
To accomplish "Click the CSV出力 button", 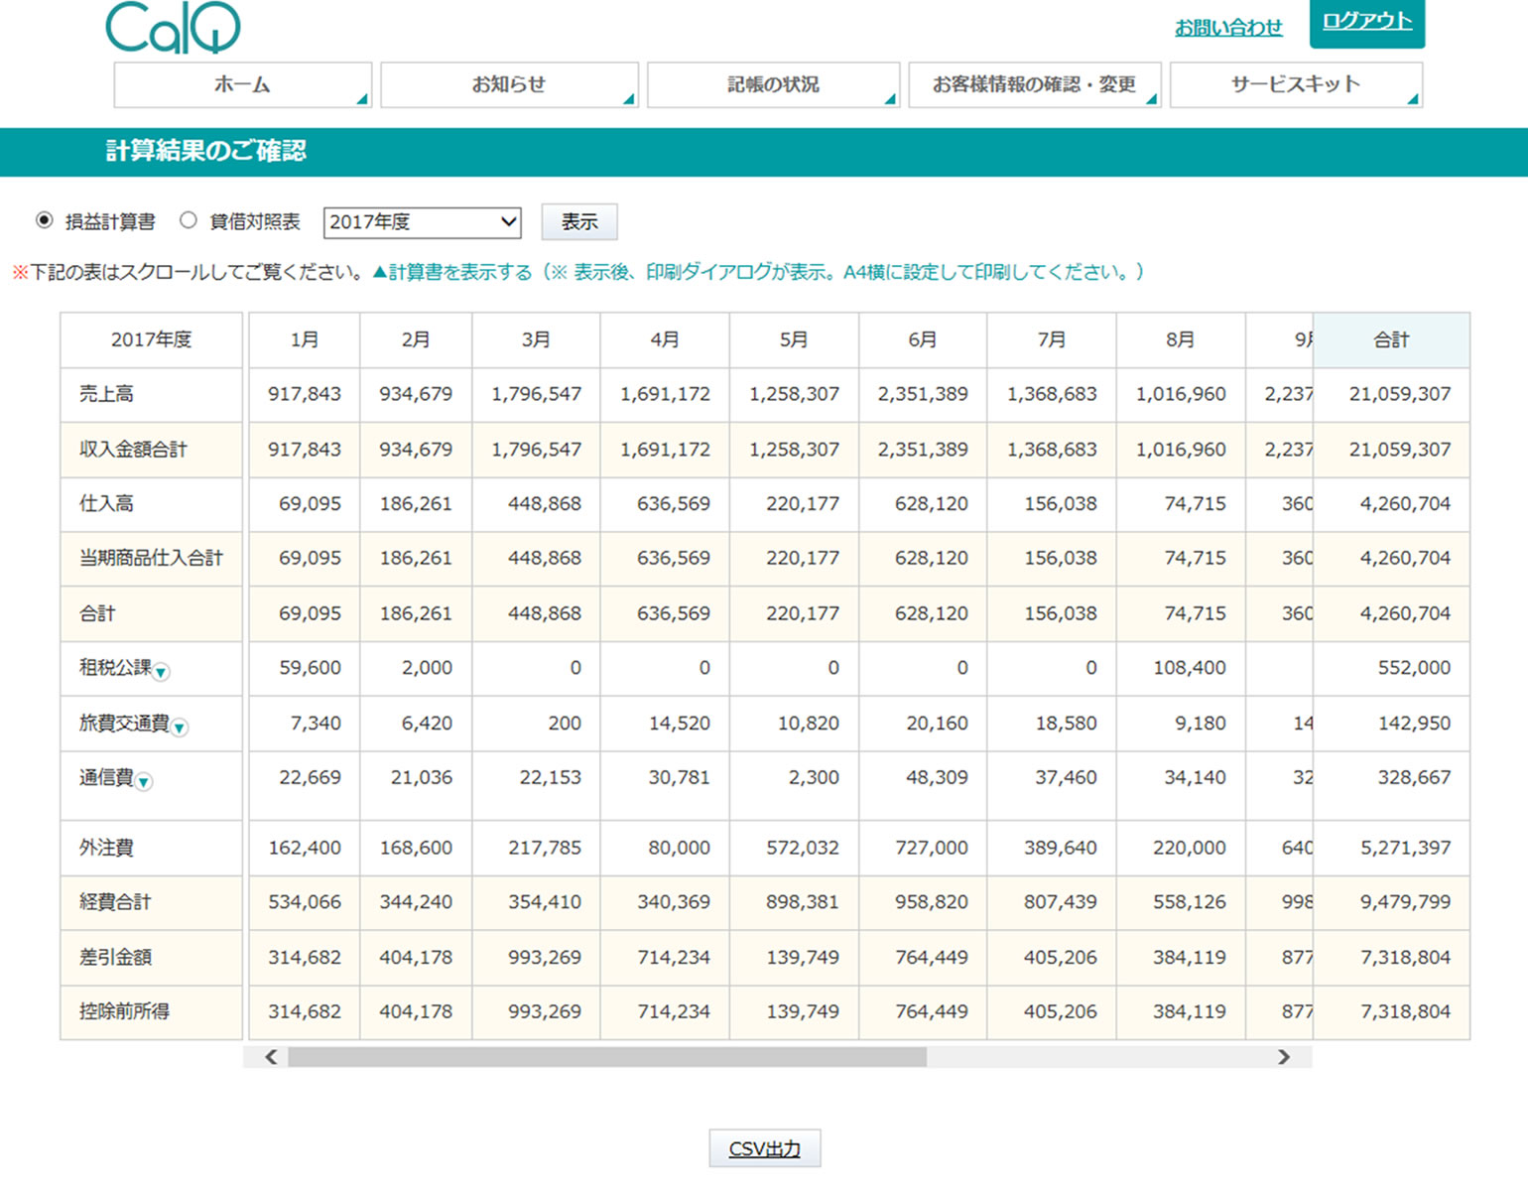I will (765, 1148).
